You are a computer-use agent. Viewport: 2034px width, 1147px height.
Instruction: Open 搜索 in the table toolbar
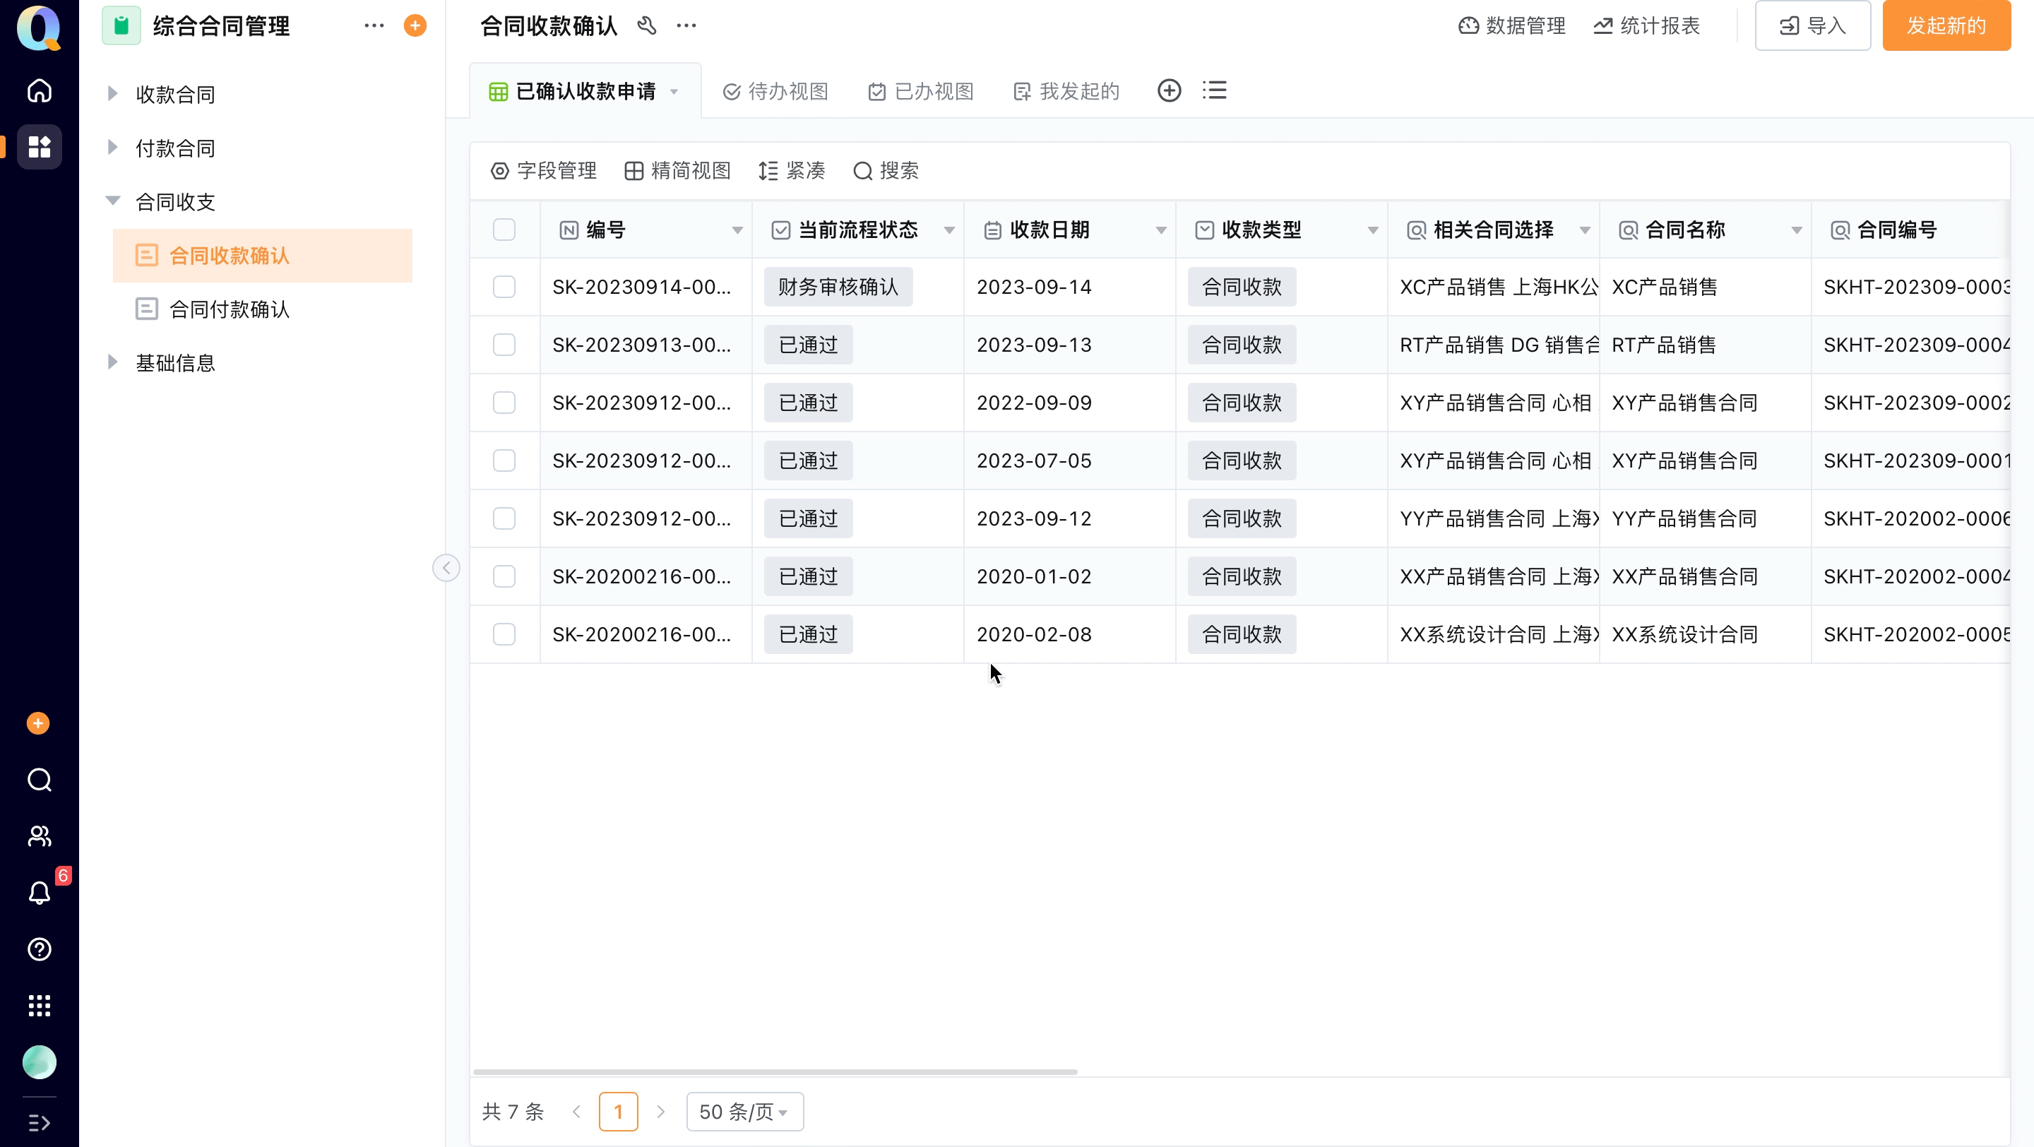tap(886, 170)
